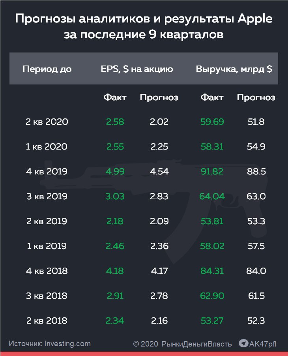The image size is (288, 356).
Task: Click the AK47pfl channel label
Action: pos(263,344)
